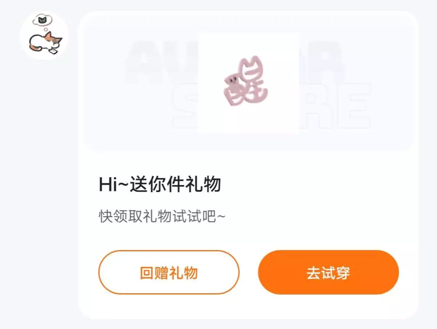Tap blank card area below the subtitle

pyautogui.click(x=248, y=237)
